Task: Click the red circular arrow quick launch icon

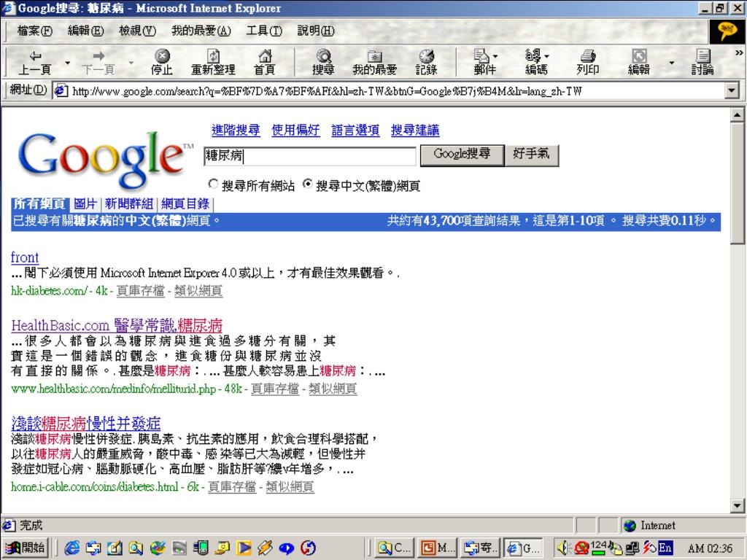Action: (x=309, y=548)
